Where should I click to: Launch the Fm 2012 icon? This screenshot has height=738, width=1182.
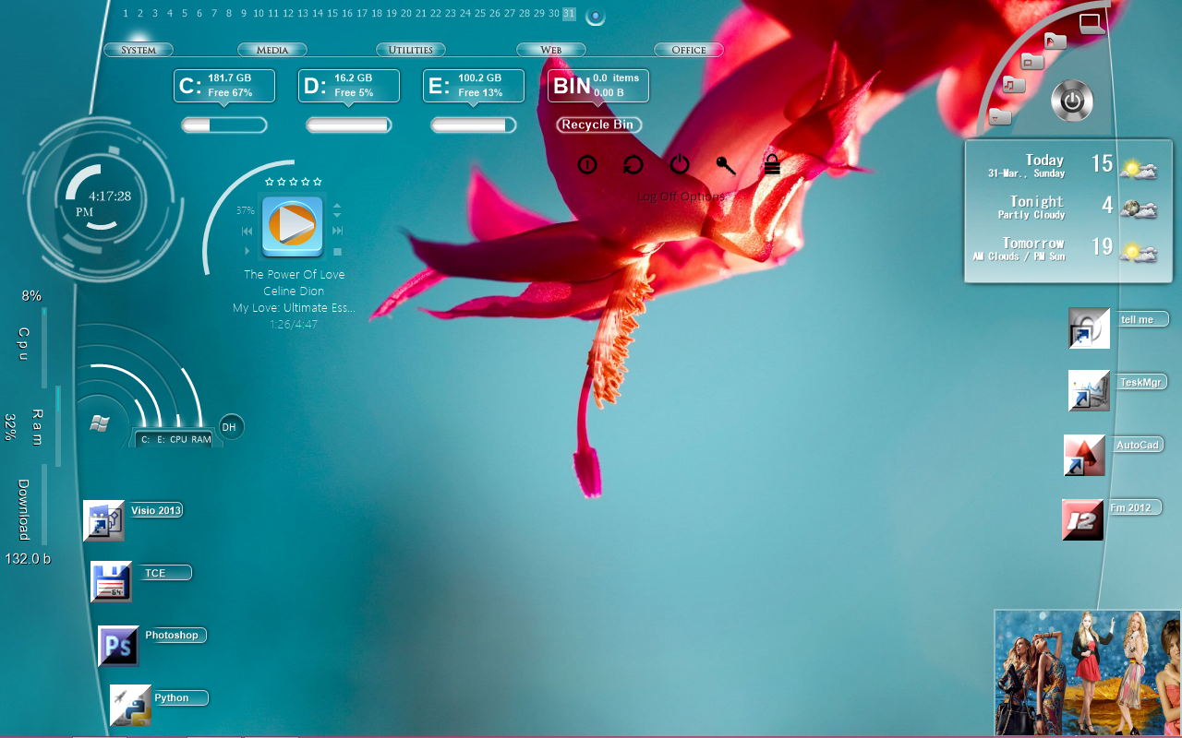[x=1083, y=519]
